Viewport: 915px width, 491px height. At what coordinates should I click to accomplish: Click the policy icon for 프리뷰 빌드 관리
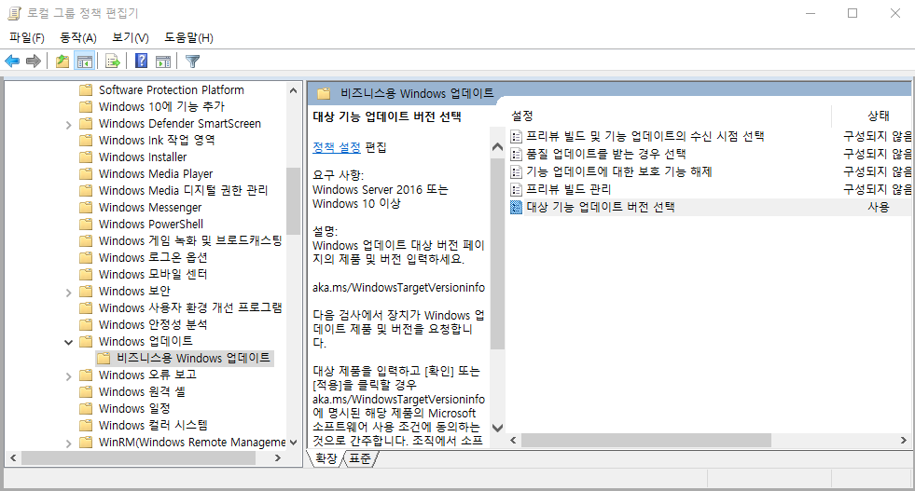pos(516,189)
